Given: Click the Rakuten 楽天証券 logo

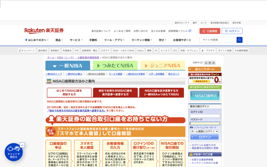Looking at the screenshot, I should 44,31.
